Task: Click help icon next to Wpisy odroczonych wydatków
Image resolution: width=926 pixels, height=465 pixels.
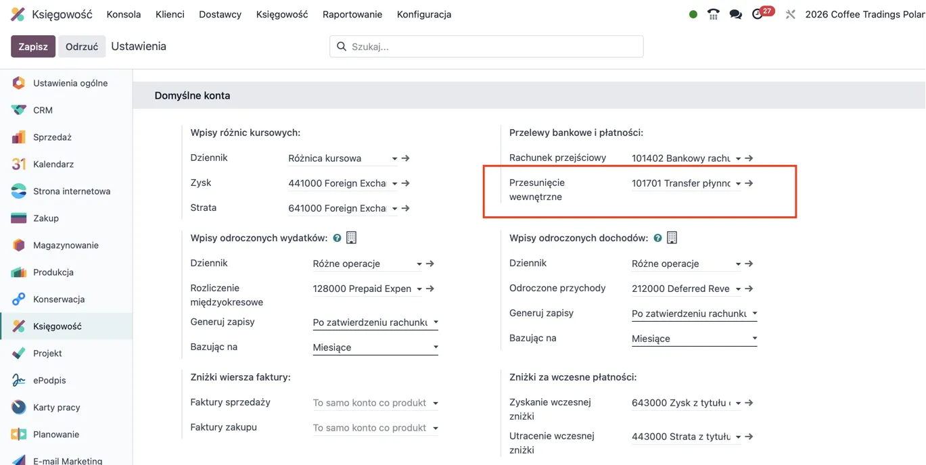Action: tap(337, 238)
